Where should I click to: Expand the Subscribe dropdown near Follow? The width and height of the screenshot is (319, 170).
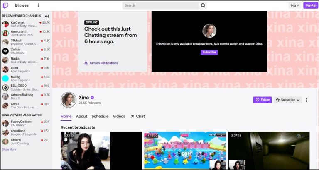tap(287, 100)
